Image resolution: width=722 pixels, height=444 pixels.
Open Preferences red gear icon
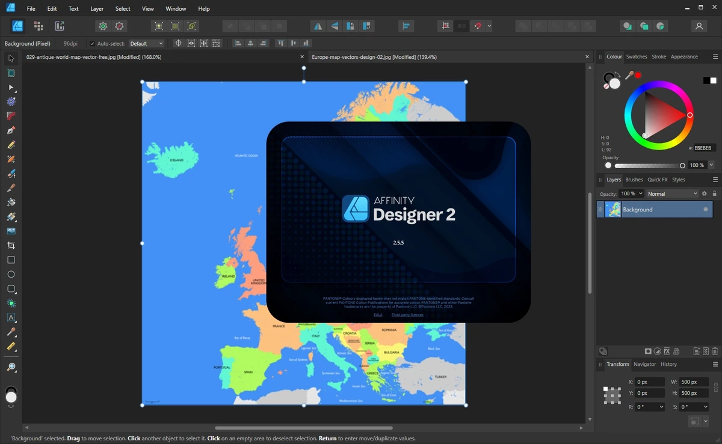tap(119, 26)
